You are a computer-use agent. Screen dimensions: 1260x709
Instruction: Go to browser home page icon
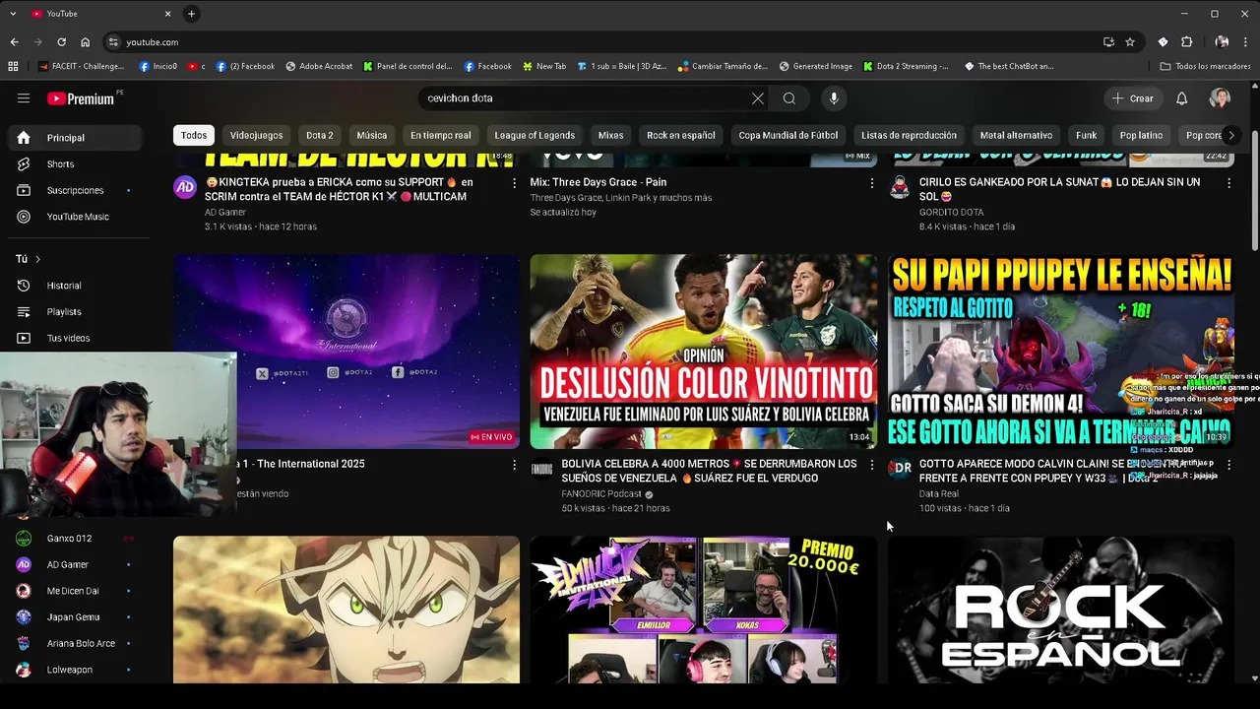85,42
